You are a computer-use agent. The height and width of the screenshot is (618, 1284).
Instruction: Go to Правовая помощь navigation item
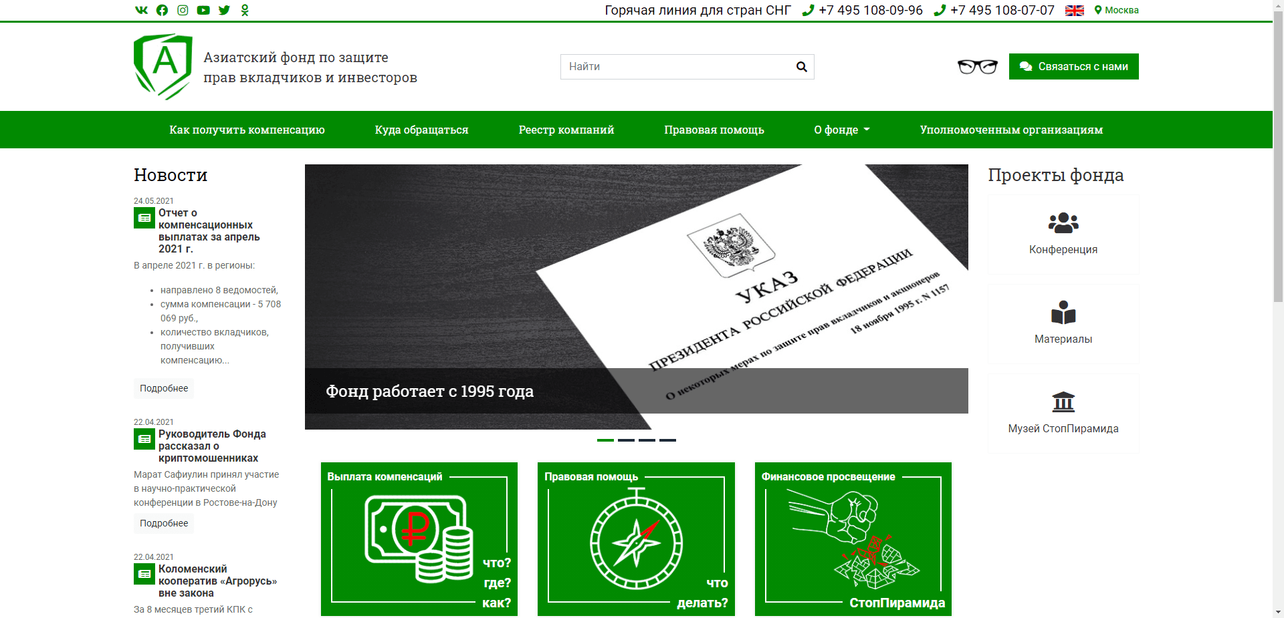coord(714,130)
